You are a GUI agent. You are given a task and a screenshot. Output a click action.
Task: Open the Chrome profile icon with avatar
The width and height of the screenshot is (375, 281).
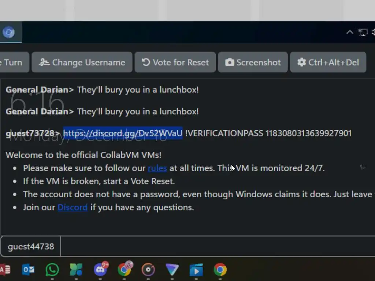(x=125, y=269)
